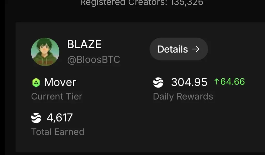Click the Total Earned label

click(x=58, y=132)
